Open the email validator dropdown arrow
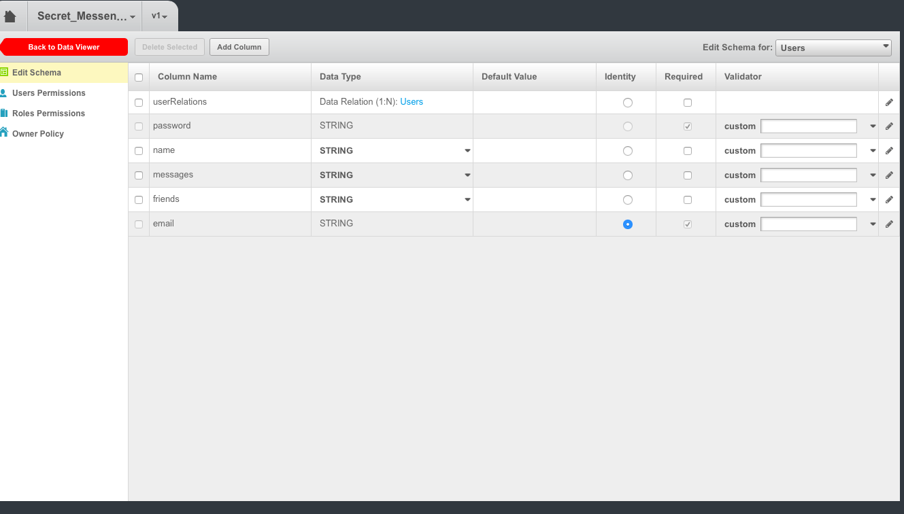Viewport: 904px width, 514px height. click(x=873, y=224)
